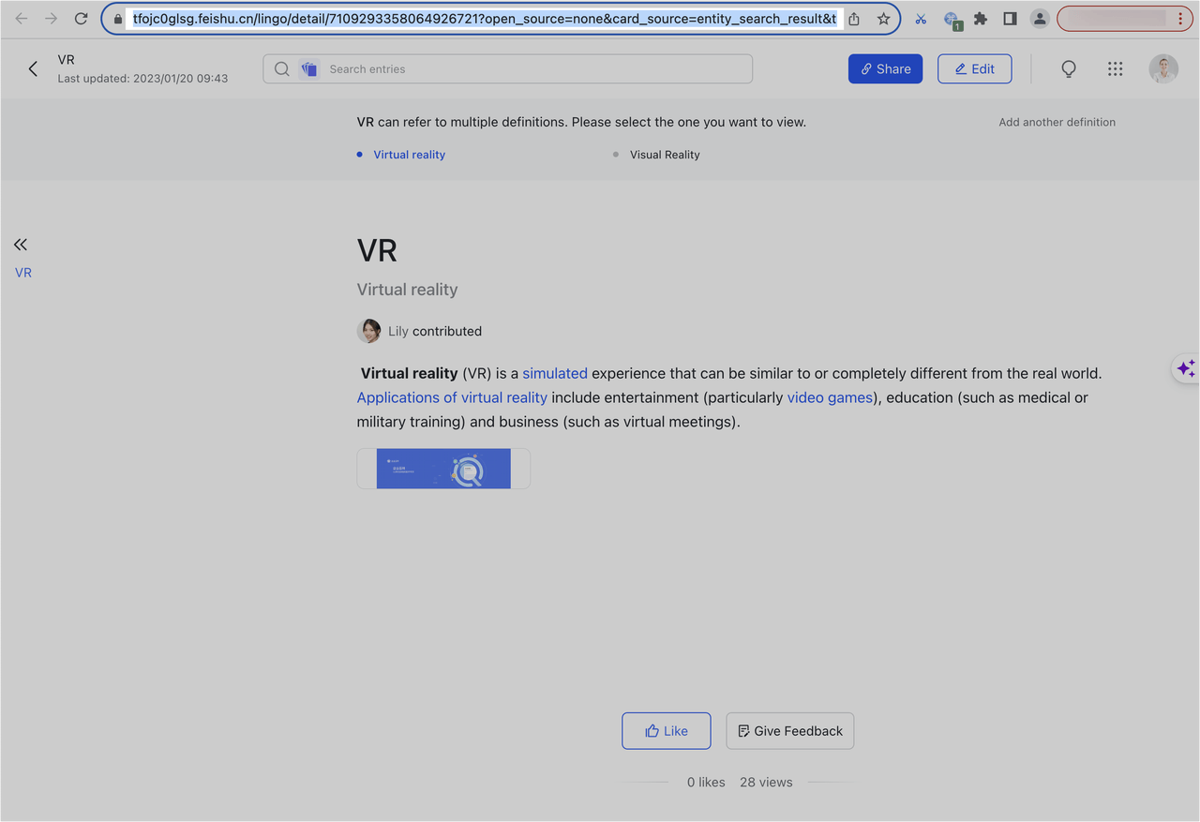Open the blue image thumbnail

click(x=443, y=469)
